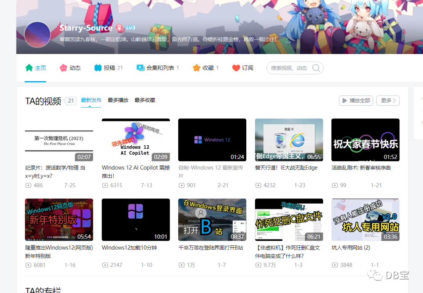
Task: Click title 千辛万苦在登陆界面打开B站
Action: pos(211,248)
